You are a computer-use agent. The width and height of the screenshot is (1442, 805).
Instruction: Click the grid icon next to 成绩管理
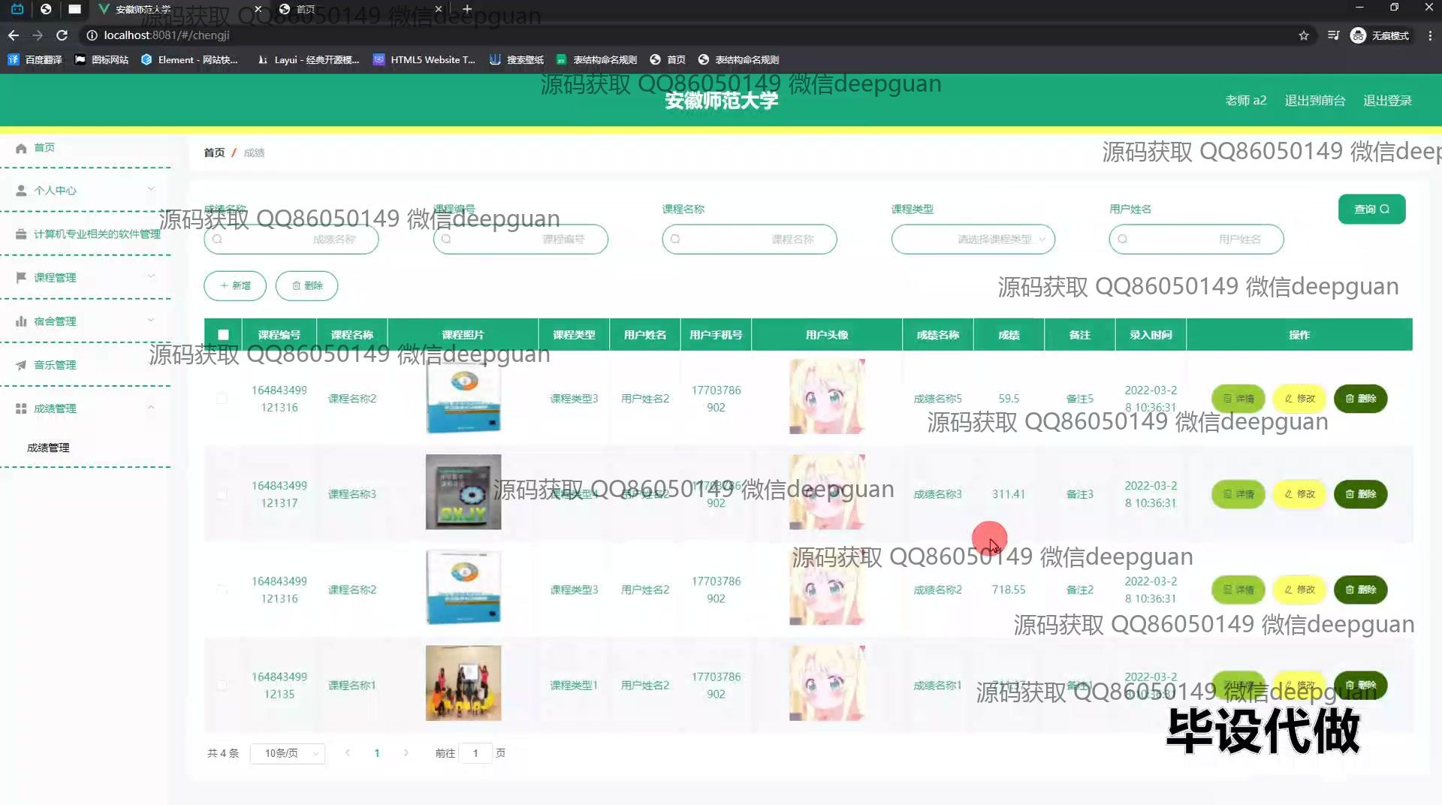click(x=20, y=408)
